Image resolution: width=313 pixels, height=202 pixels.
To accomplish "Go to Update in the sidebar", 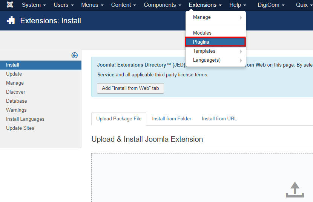I will click(14, 74).
